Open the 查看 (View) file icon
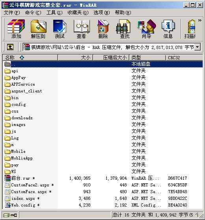 click(x=81, y=29)
